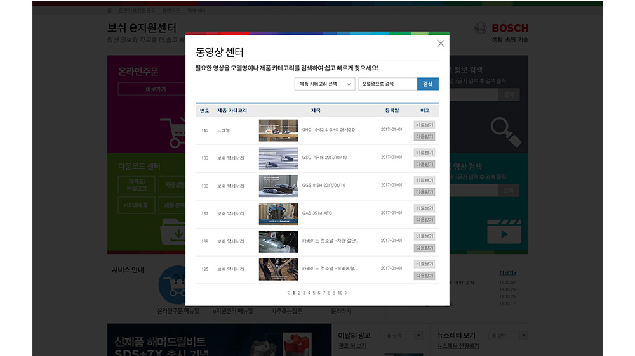Open the 제품 카테고리 선택 dropdown
Screen dimensions: 635x356
click(324, 84)
